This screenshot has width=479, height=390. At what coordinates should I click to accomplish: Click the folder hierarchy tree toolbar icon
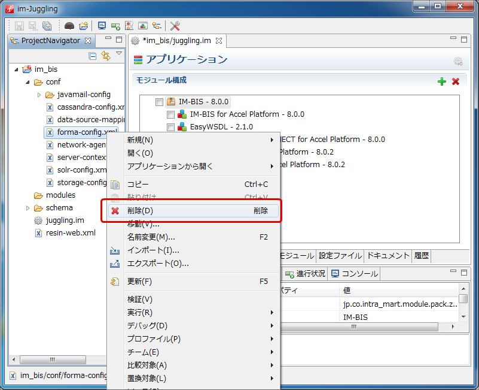coord(157,26)
